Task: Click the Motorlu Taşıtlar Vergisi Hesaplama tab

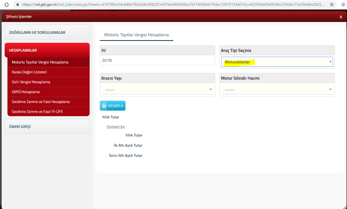Action: tap(136, 35)
